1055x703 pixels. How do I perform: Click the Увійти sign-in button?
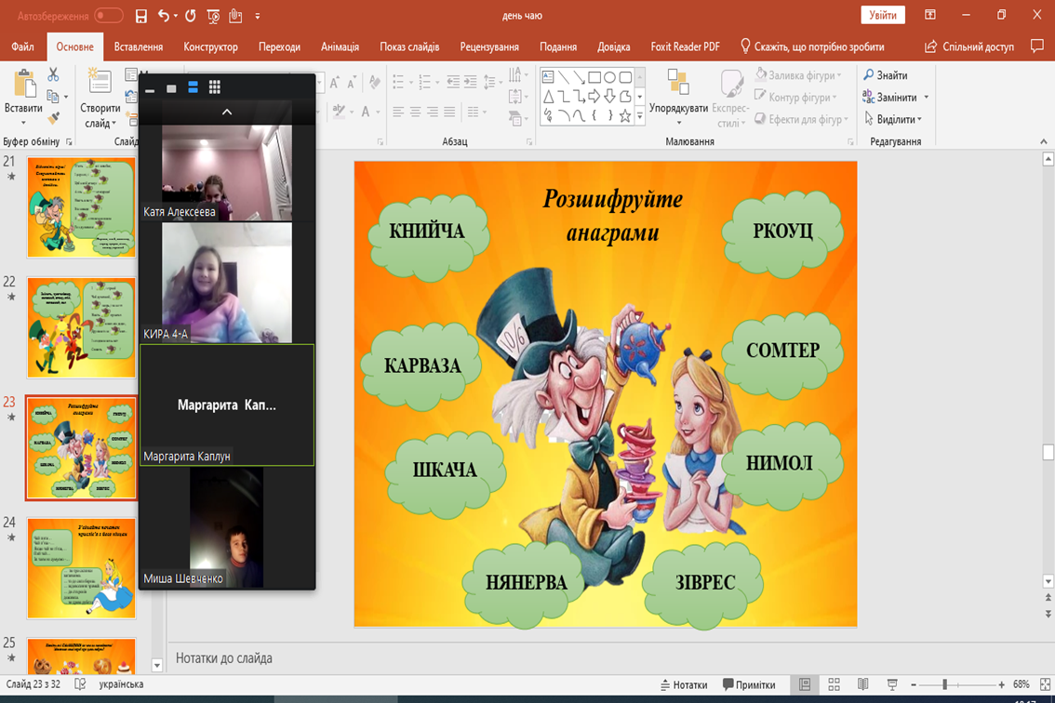(883, 15)
